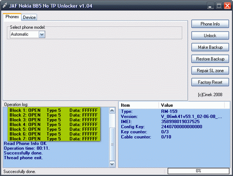Screen dimensions: 233x176
Task: Select the Key counter row
Action: (174, 132)
